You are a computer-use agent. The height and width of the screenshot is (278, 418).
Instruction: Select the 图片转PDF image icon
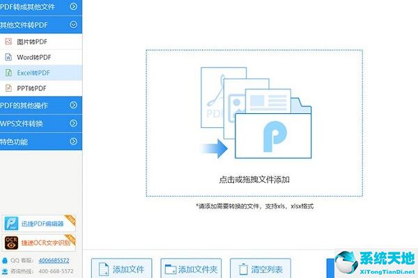[8, 42]
